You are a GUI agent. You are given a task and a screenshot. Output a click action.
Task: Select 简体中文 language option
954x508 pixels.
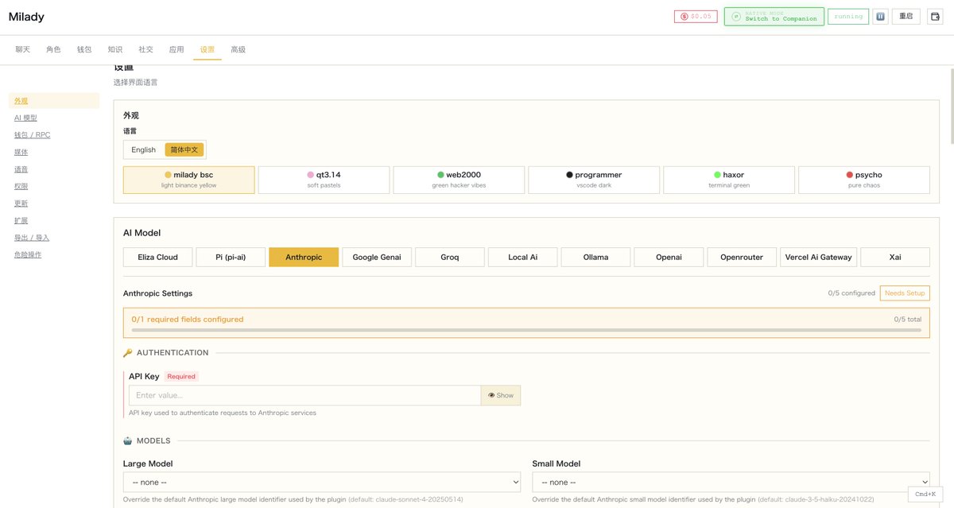click(184, 149)
